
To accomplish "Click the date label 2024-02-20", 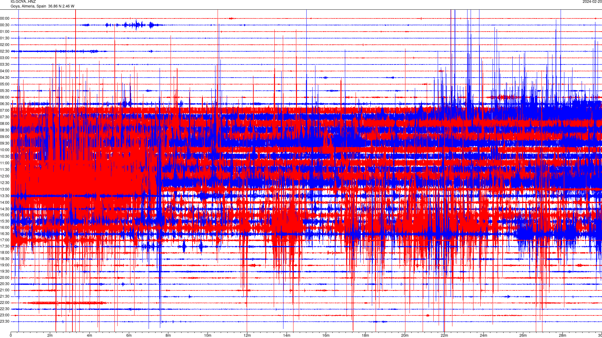I will click(x=592, y=2).
